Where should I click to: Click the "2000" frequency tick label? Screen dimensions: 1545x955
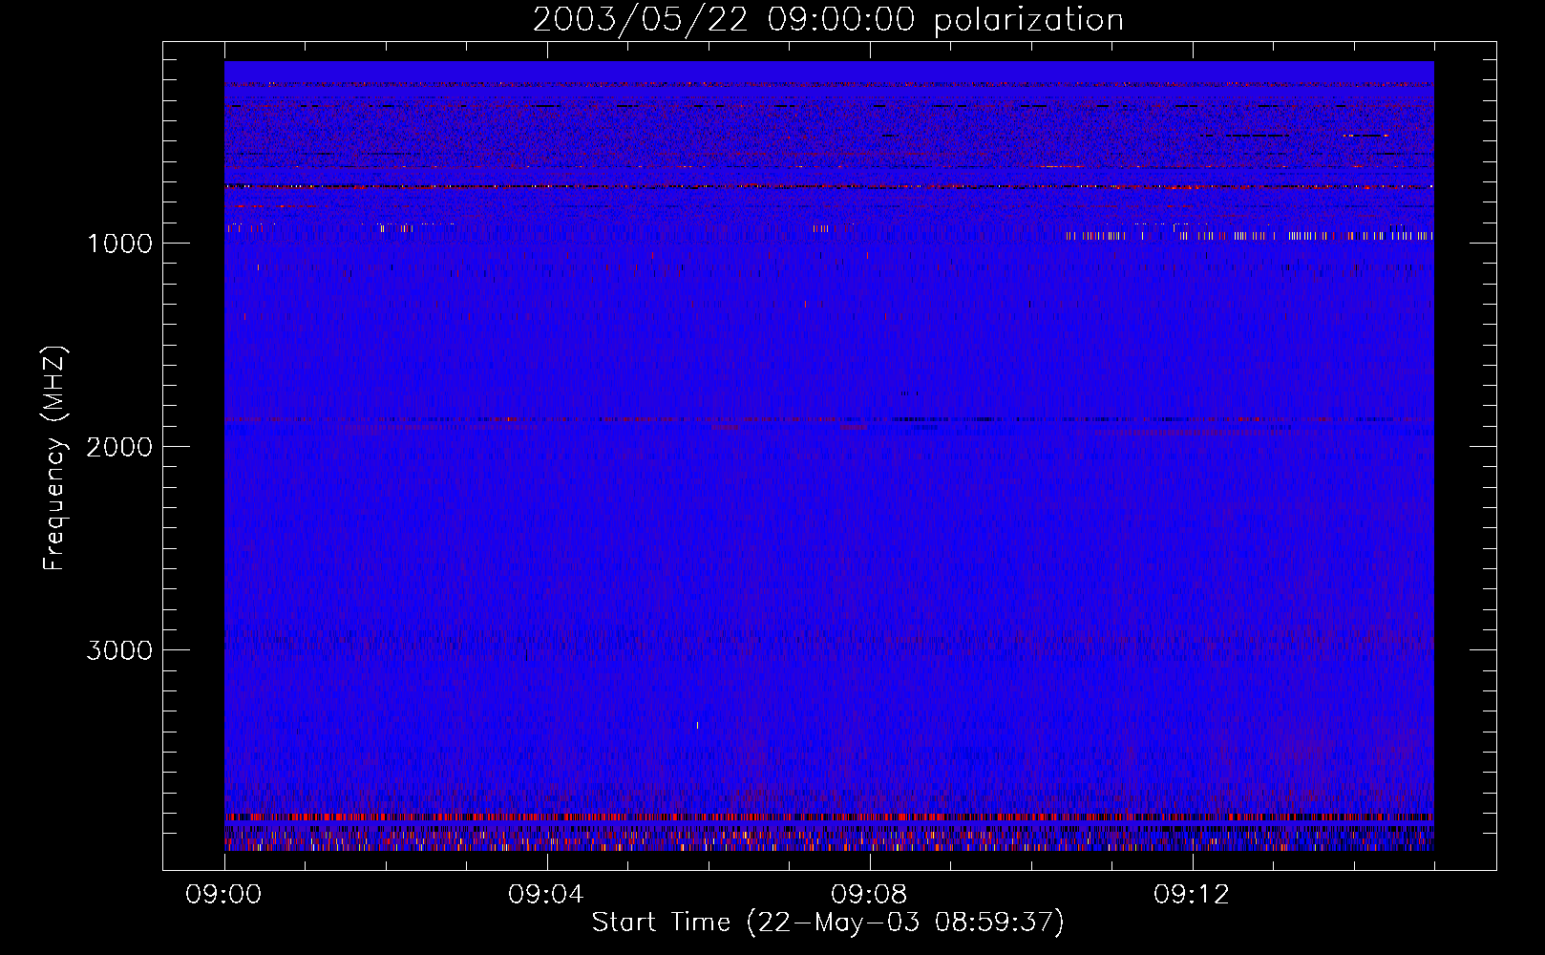click(x=119, y=447)
